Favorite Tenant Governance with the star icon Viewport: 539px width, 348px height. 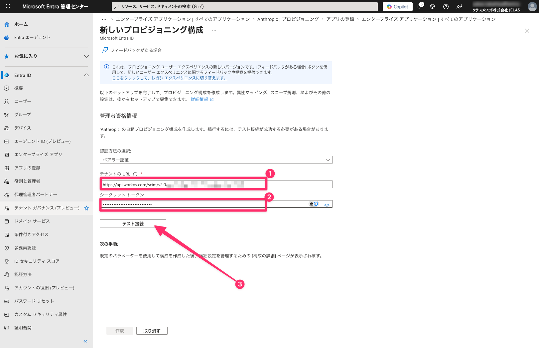[86, 208]
